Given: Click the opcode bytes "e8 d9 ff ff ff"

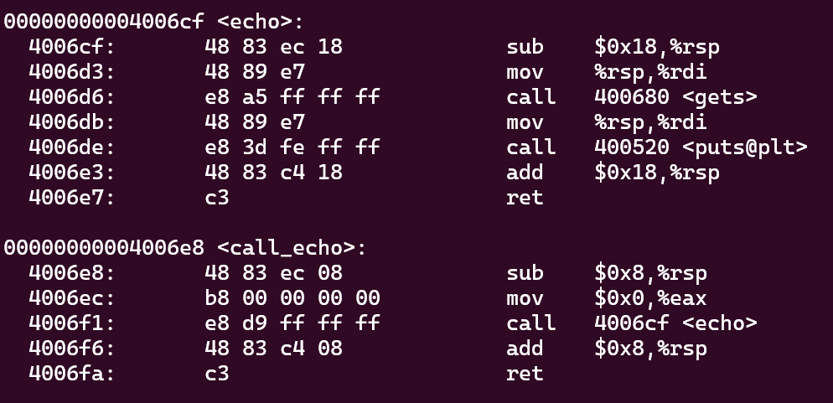Looking at the screenshot, I should [x=292, y=323].
